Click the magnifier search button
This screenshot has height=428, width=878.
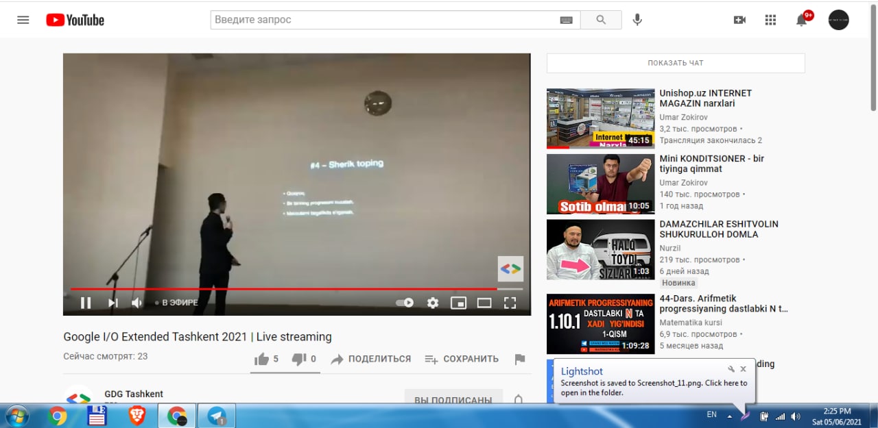click(601, 20)
